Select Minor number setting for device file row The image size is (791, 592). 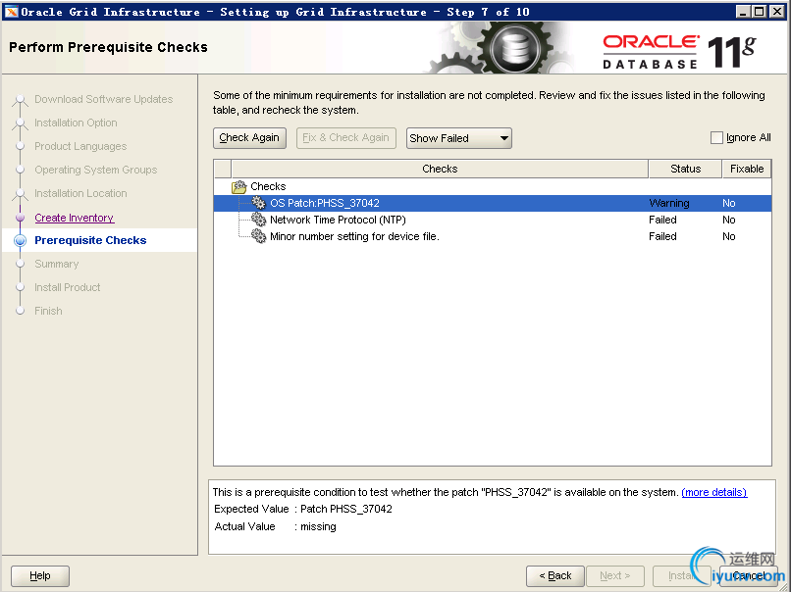493,236
